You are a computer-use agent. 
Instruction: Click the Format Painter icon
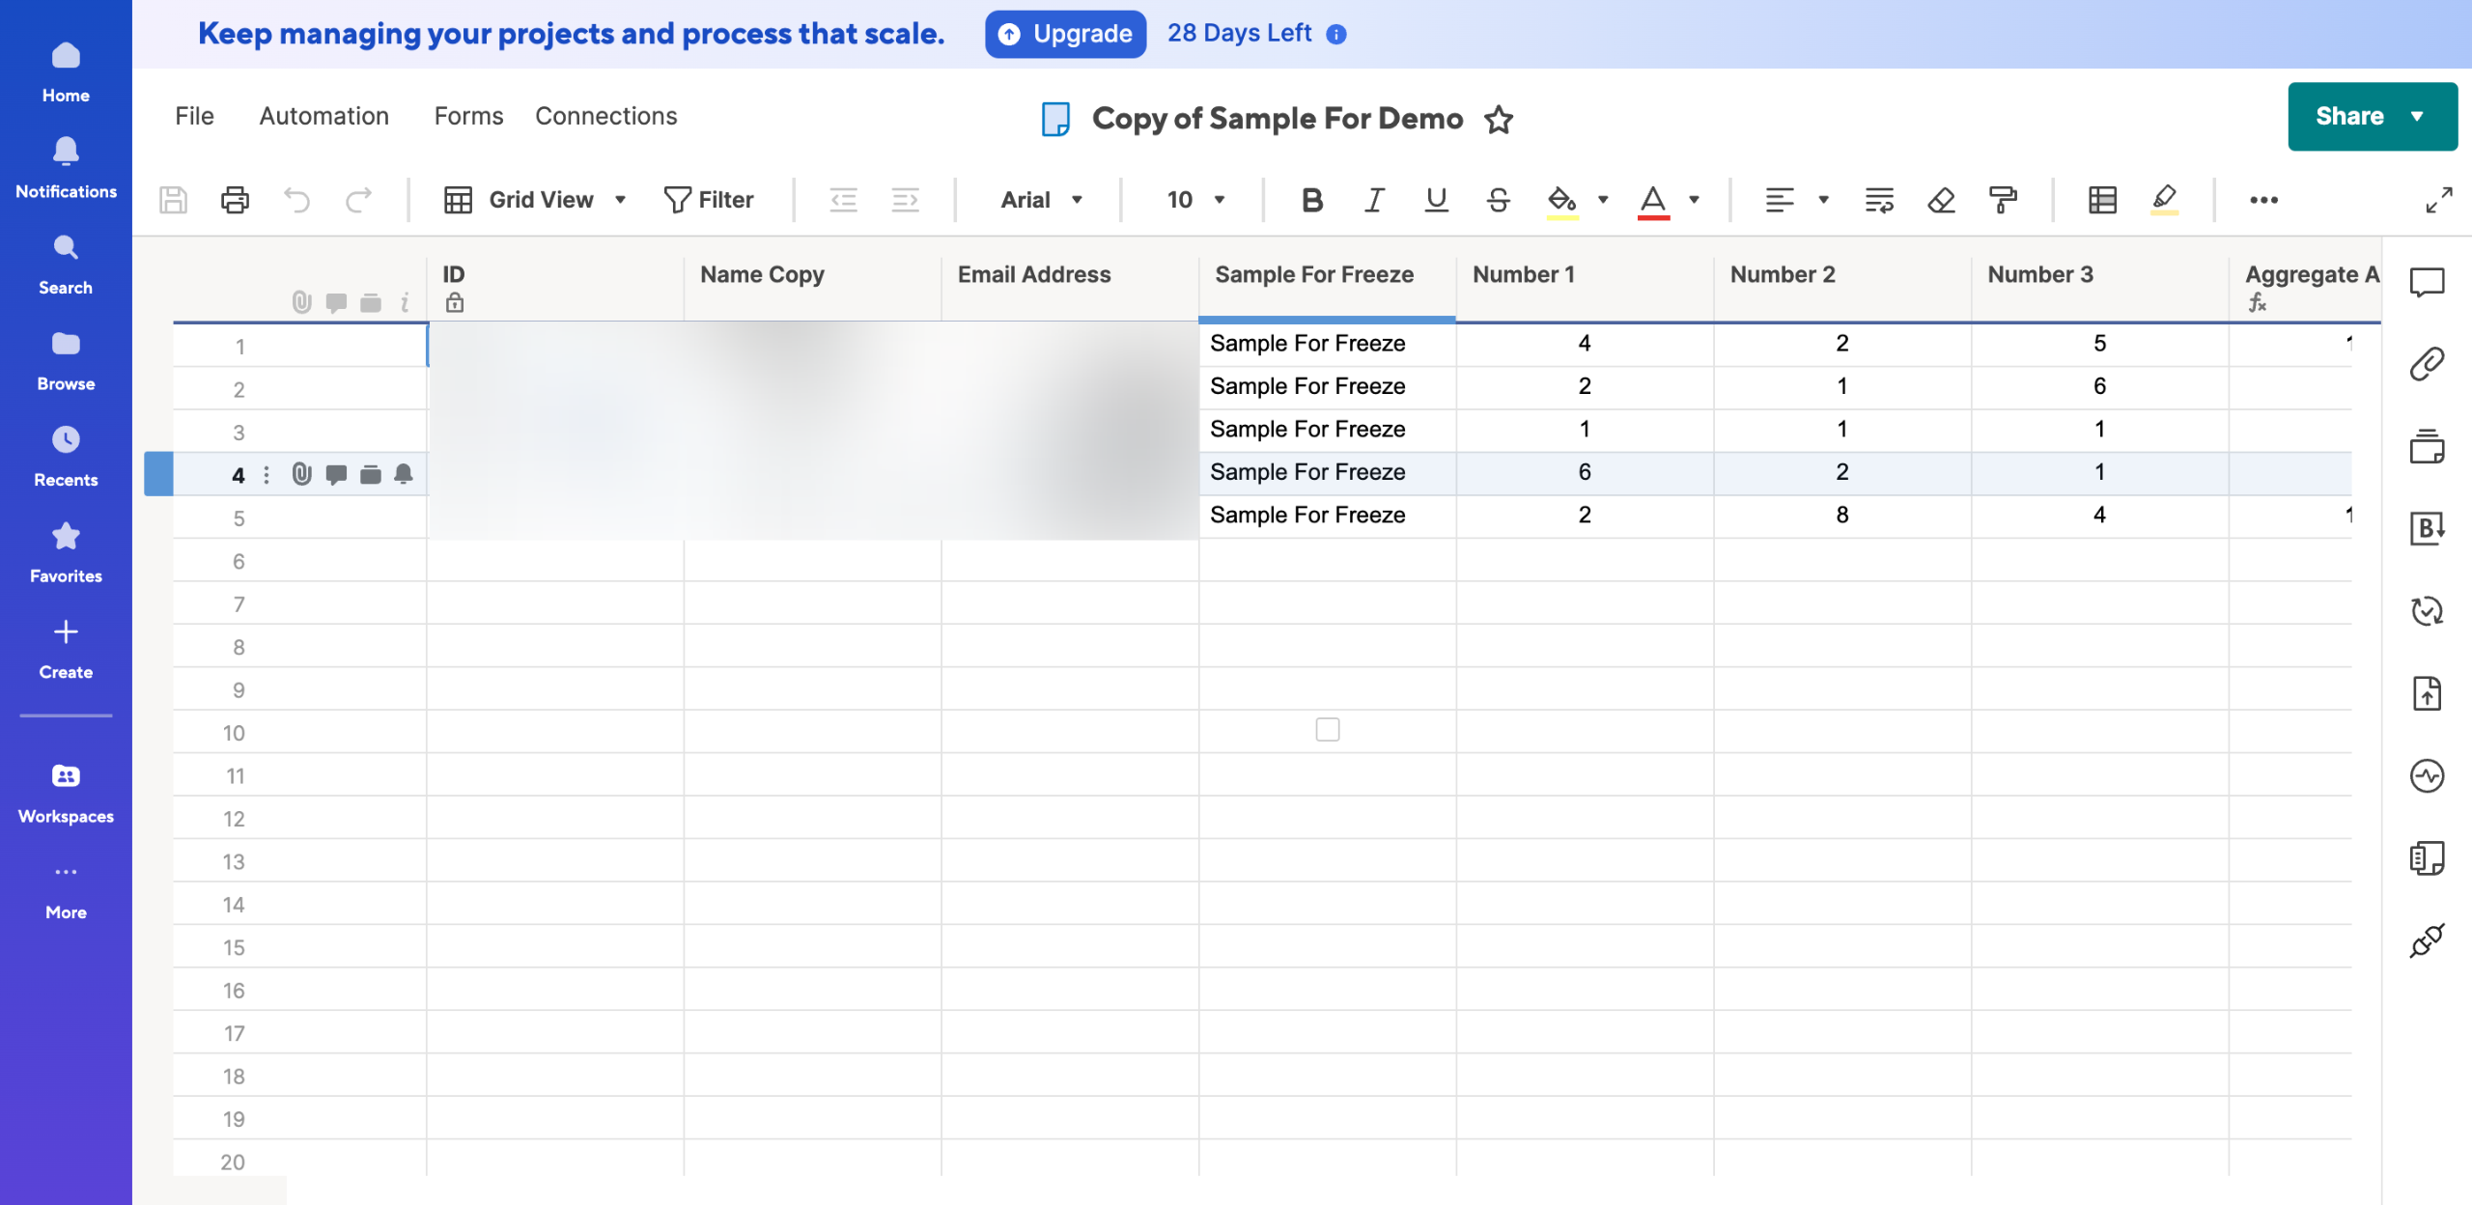[x=2003, y=200]
